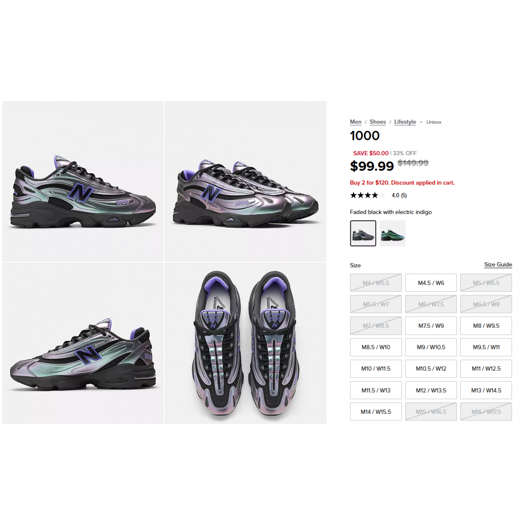Open the Size Guide link

click(x=498, y=265)
